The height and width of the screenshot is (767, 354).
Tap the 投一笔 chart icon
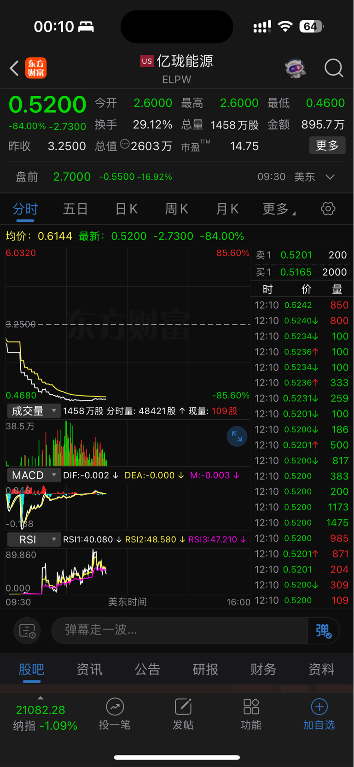coord(115,706)
